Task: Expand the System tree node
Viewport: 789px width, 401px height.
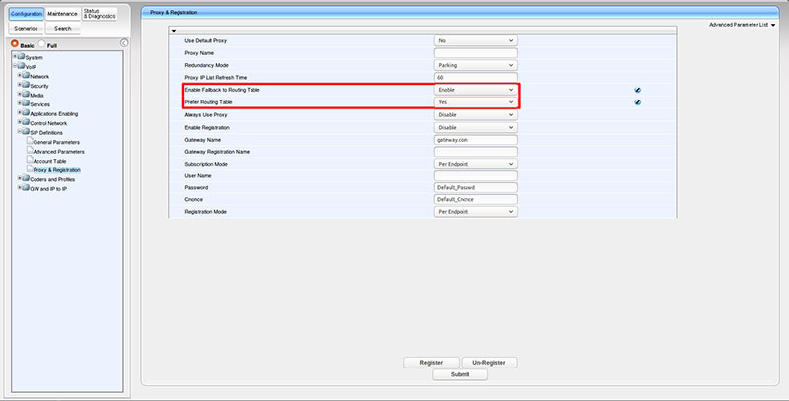Action: 15,56
